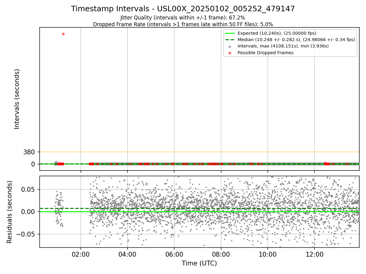Click the outlier red point near the plot top
Screen dimensions: 366x274
point(63,34)
